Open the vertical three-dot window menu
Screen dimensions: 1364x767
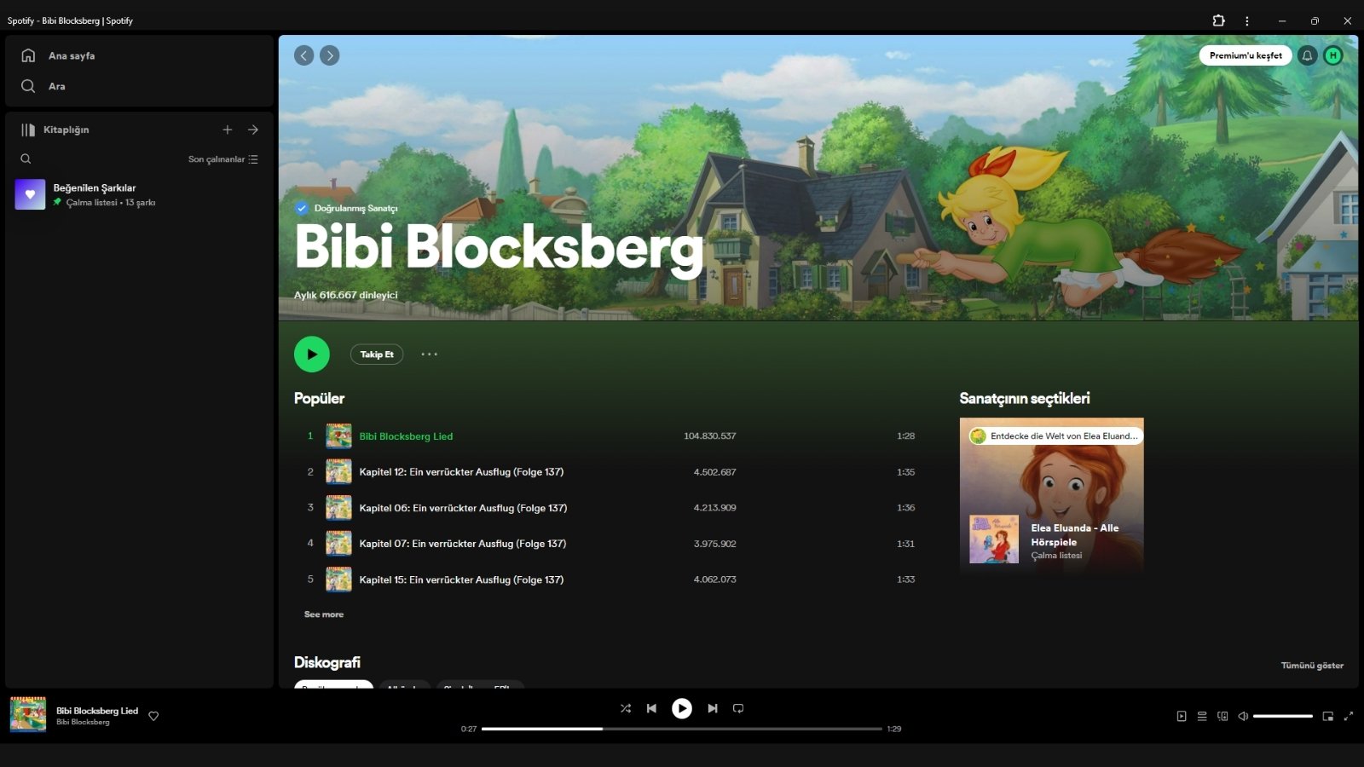click(x=1247, y=20)
